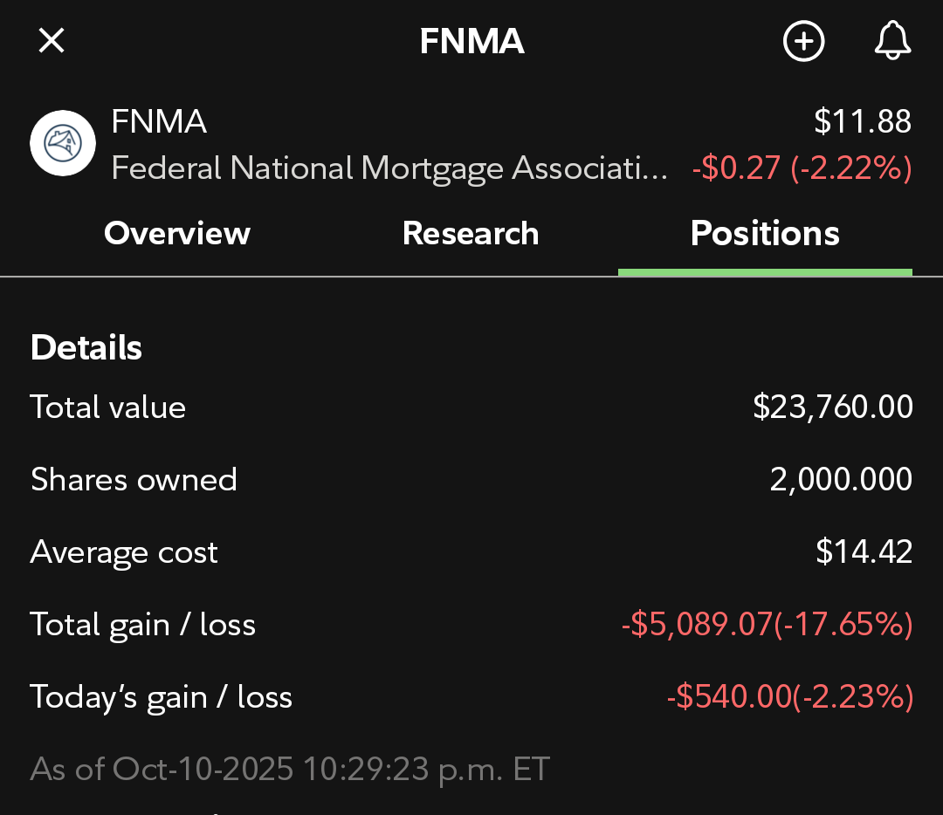Tap the -$0.27 (-2.22%) price change
This screenshot has width=943, height=815.
[802, 168]
